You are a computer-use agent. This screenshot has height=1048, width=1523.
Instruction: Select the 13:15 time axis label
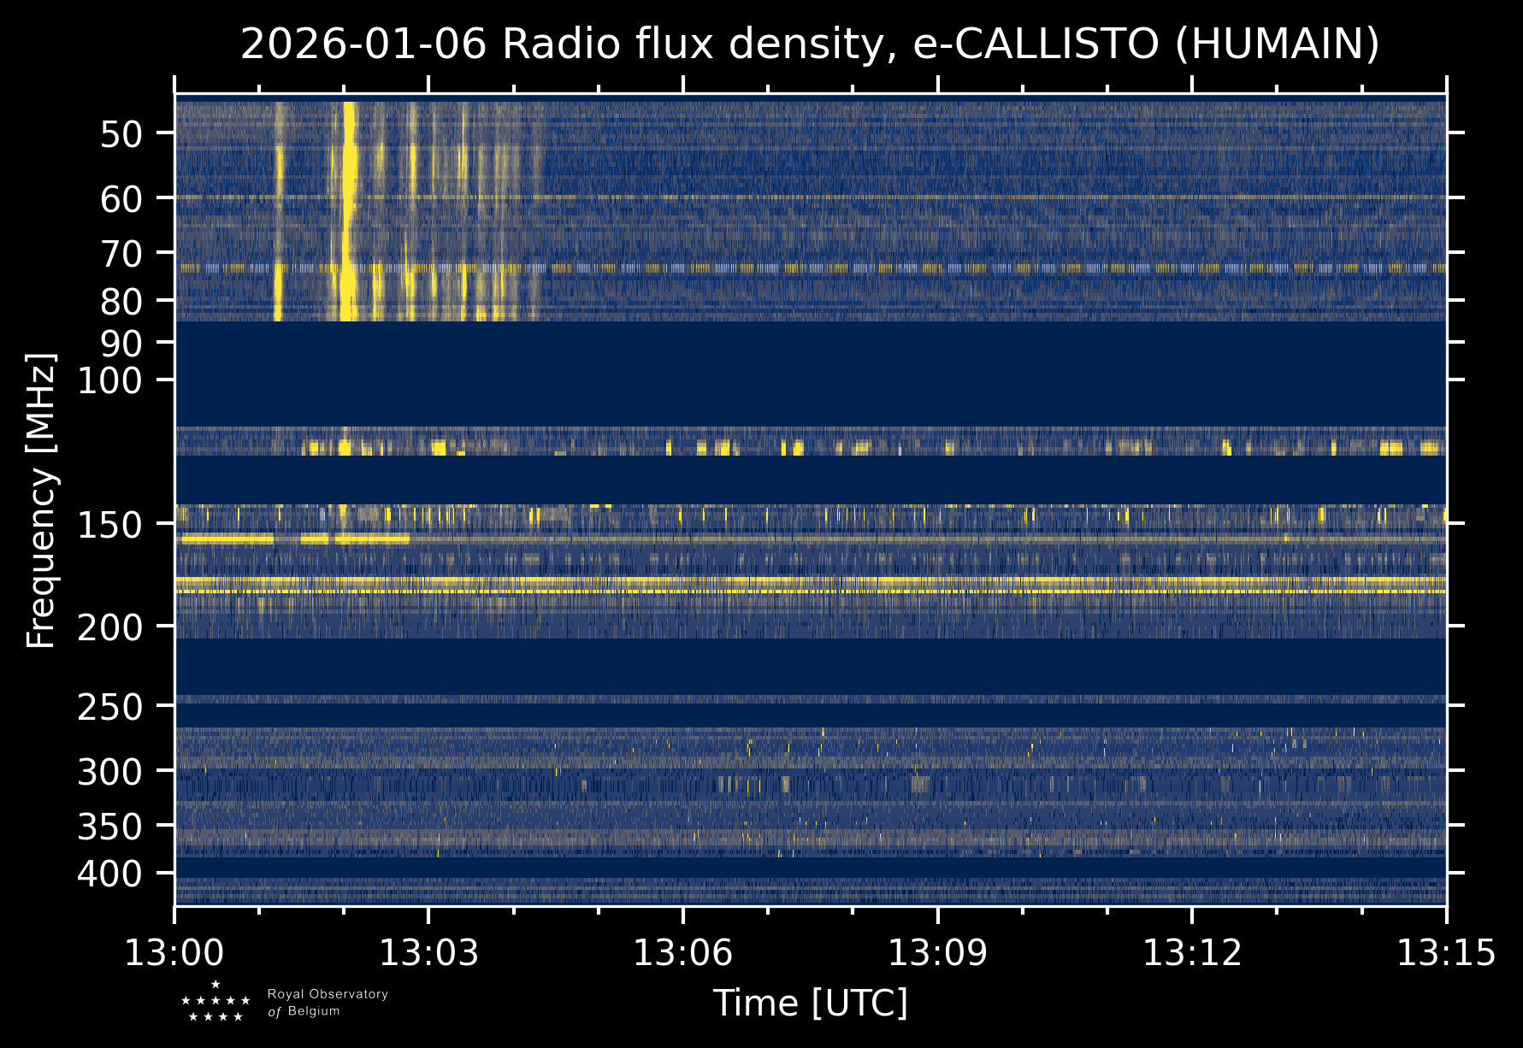pos(1447,952)
